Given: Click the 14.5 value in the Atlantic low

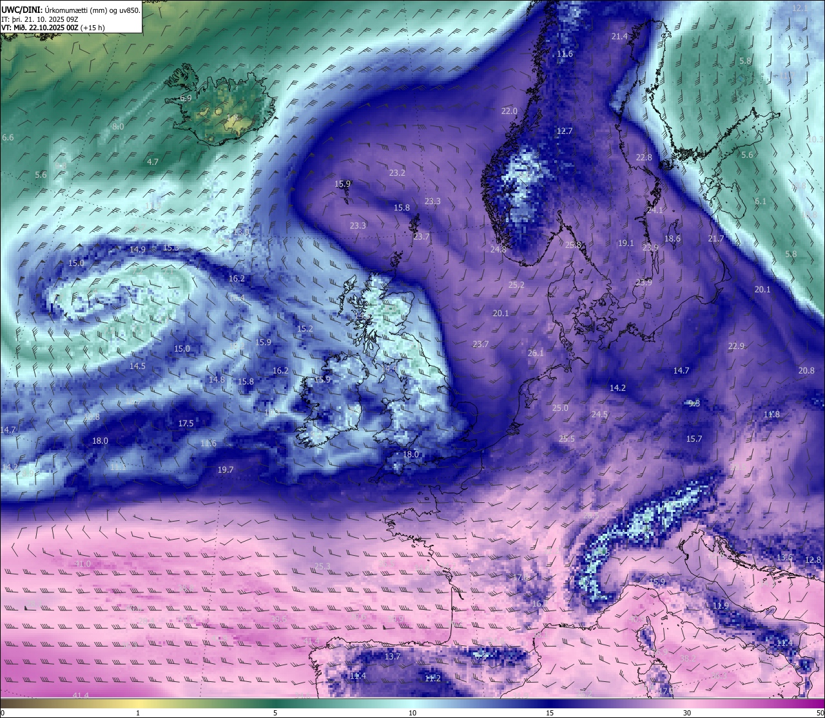Looking at the screenshot, I should [x=137, y=366].
